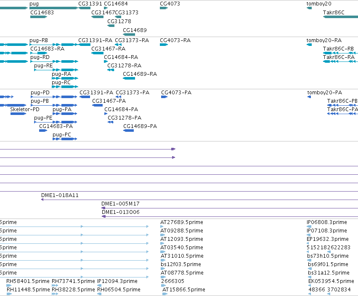Select protein pug-PA
The width and height of the screenshot is (358, 296).
(62, 109)
